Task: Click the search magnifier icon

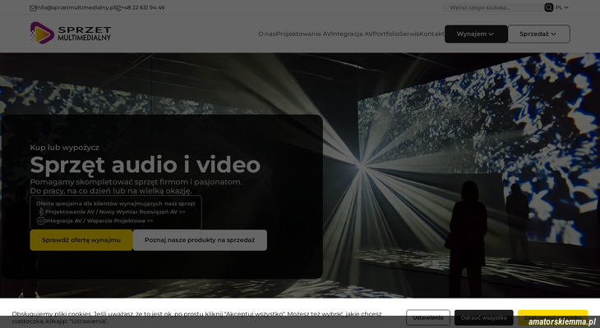Action: [x=549, y=7]
